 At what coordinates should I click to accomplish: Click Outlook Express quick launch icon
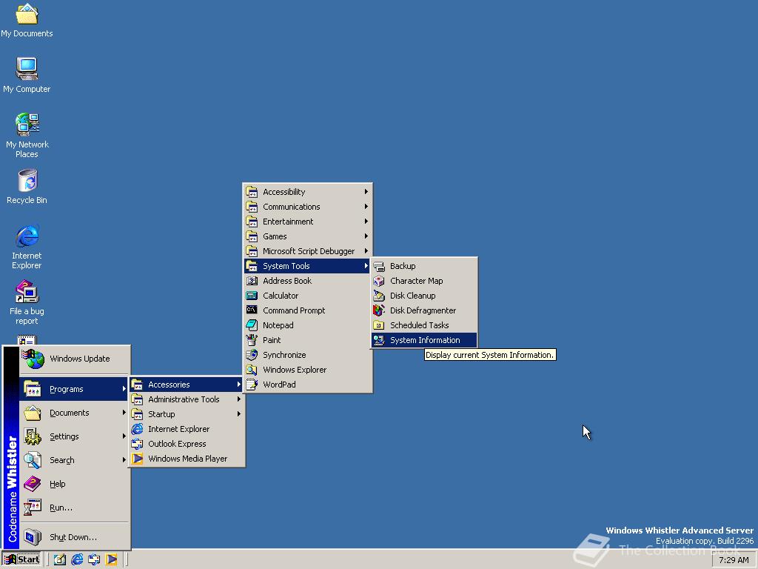[94, 560]
